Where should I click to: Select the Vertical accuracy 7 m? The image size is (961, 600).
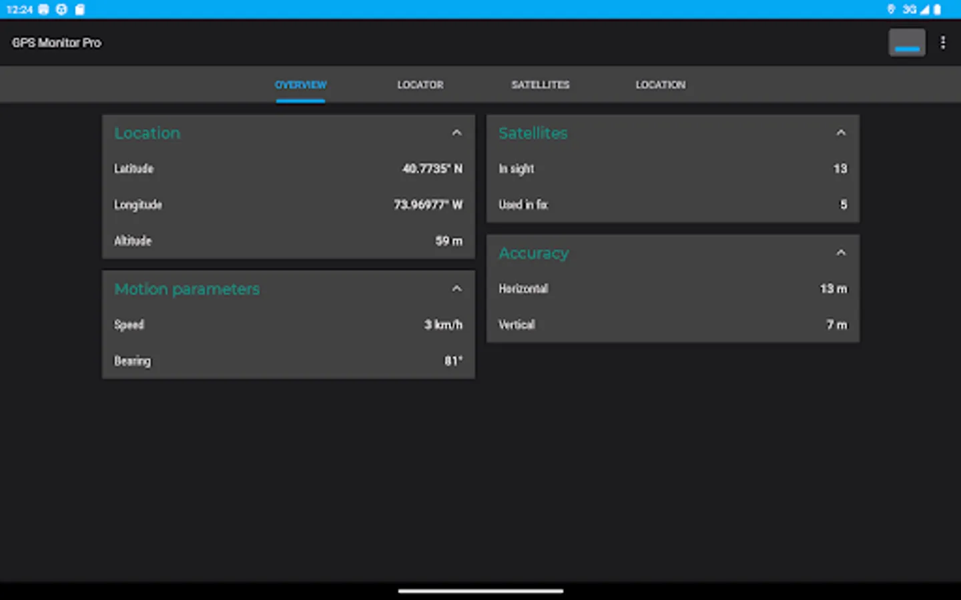point(837,325)
